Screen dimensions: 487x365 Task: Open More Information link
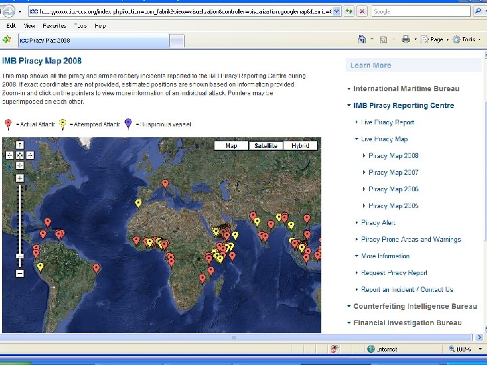(386, 256)
